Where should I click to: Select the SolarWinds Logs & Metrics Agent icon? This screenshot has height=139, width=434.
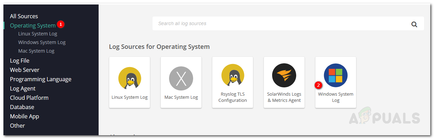pos(284,76)
